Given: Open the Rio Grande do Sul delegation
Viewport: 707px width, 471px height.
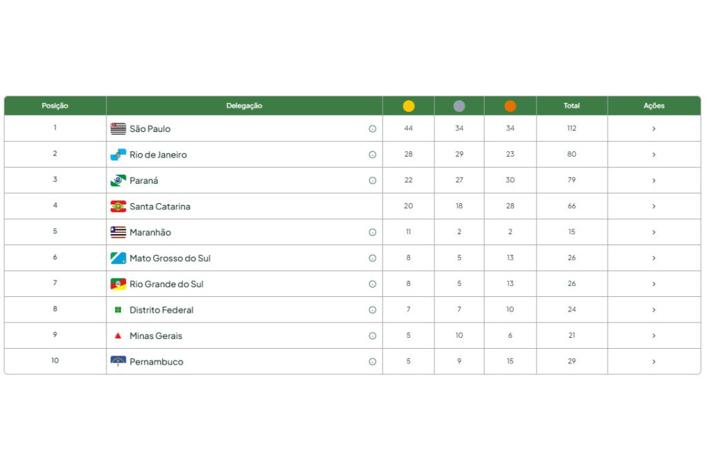Looking at the screenshot, I should (x=166, y=285).
